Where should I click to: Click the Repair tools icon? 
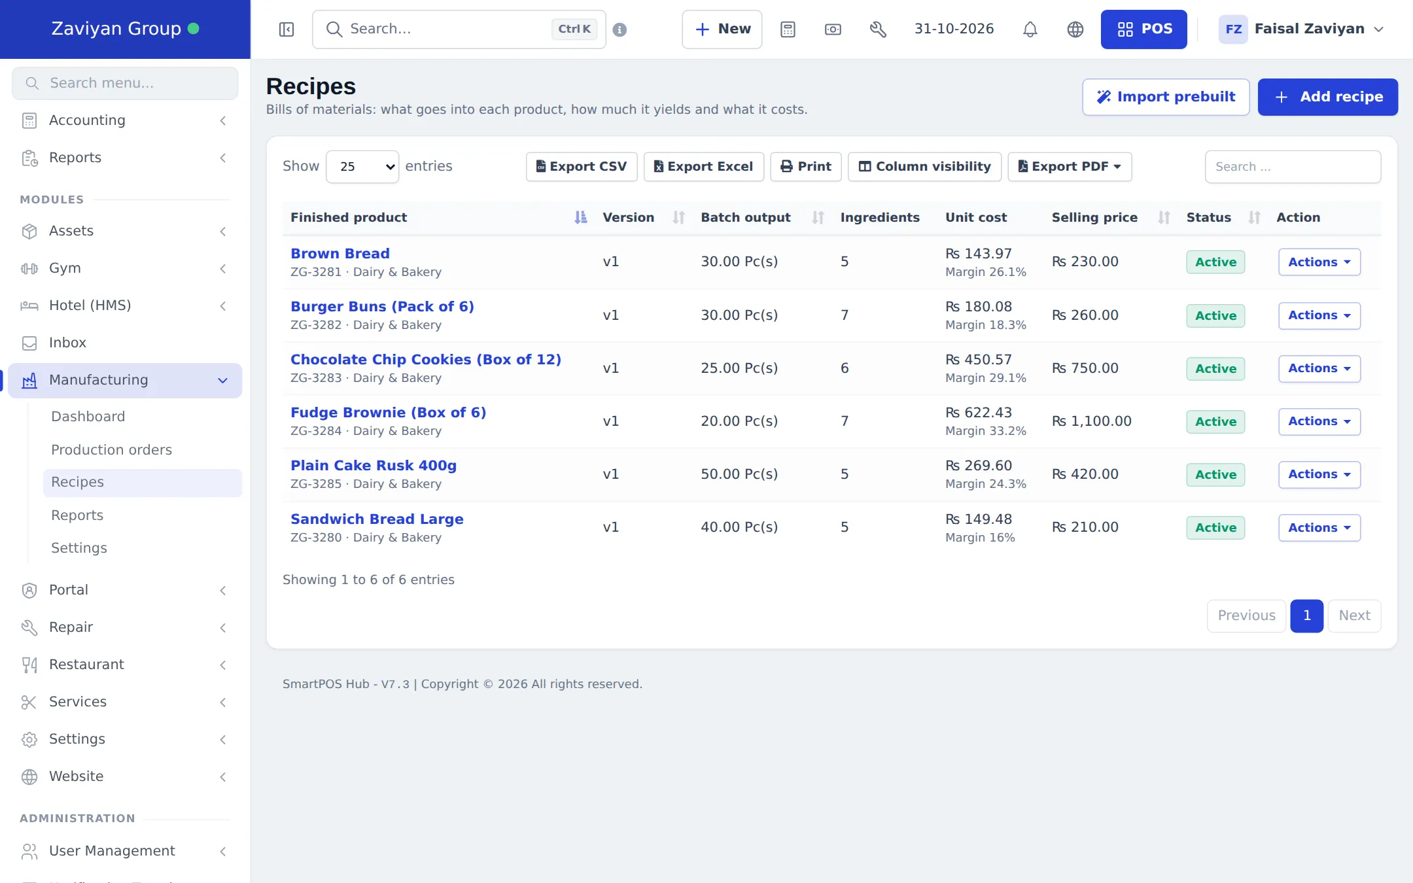[29, 627]
